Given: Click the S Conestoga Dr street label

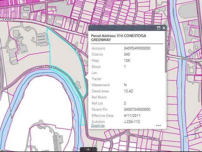Looking at the screenshot, I should 45,67.
